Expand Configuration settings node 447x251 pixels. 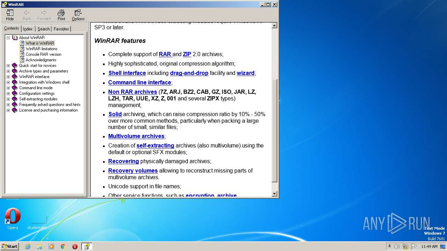(x=8, y=93)
